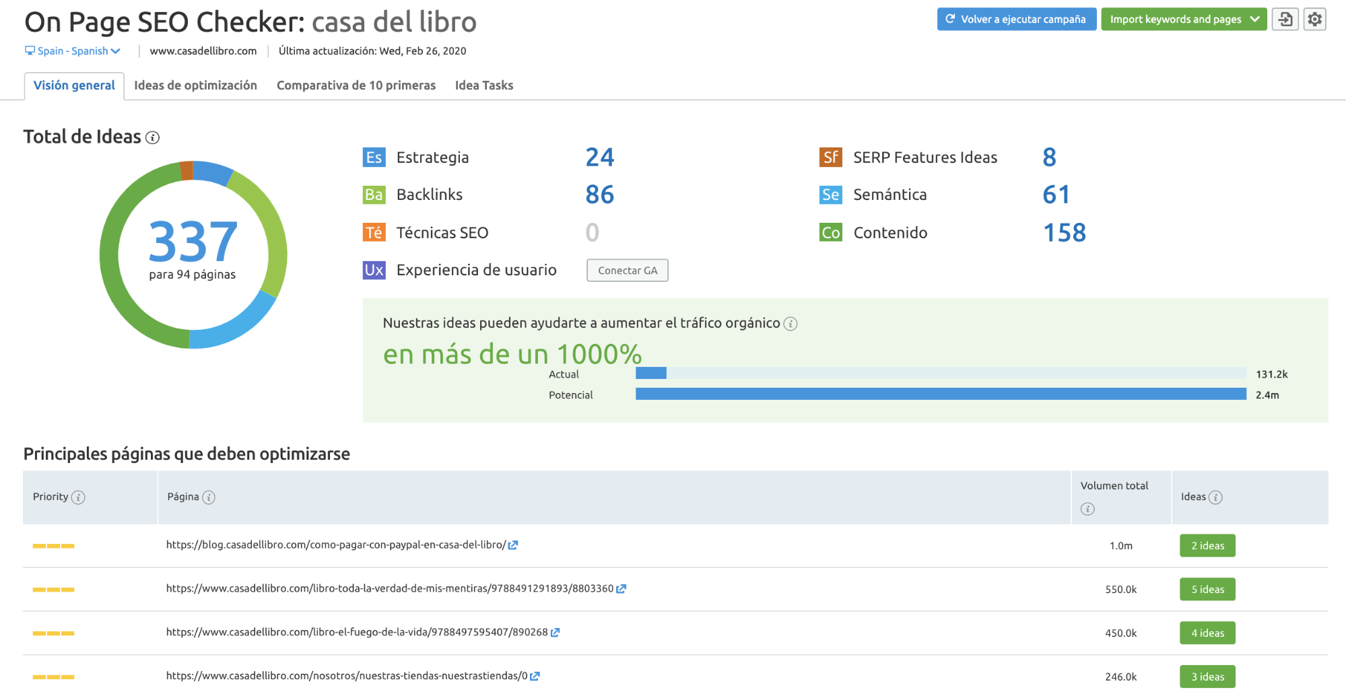Click the SERP Features 'Sf' icon
This screenshot has width=1346, height=698.
831,158
